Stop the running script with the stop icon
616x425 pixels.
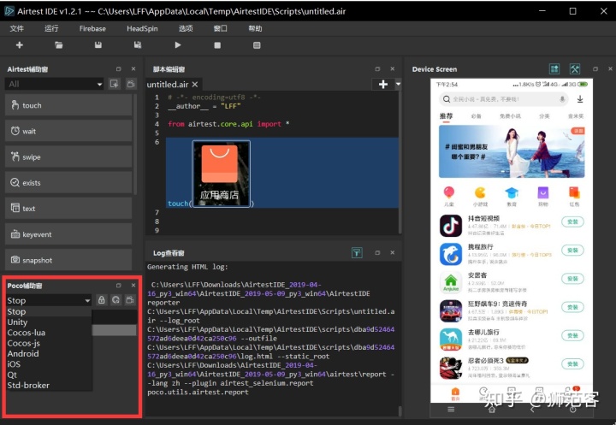(x=217, y=45)
